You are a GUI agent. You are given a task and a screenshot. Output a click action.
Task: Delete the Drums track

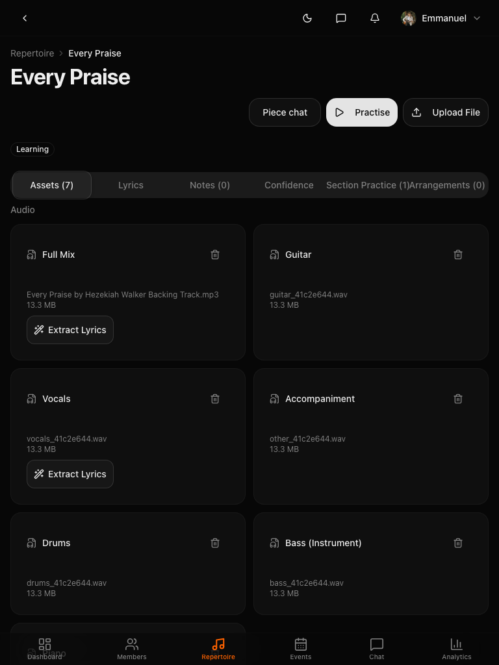pos(215,543)
